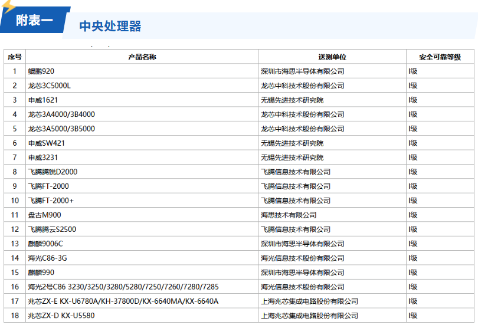Click the 送测单位 column header
478x328 pixels.
point(332,57)
